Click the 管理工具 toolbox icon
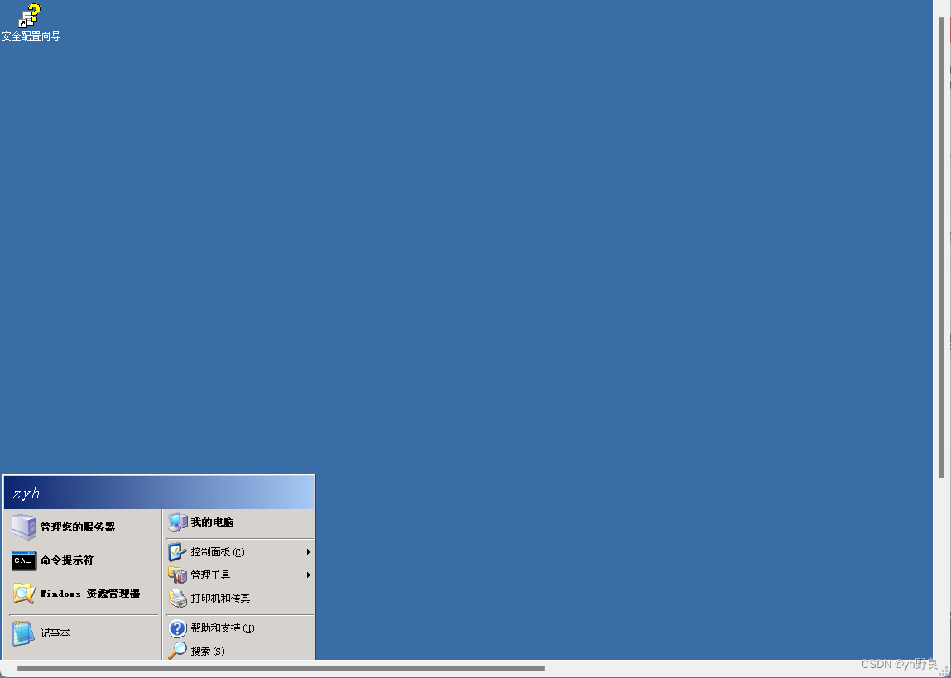This screenshot has width=951, height=678. 177,575
